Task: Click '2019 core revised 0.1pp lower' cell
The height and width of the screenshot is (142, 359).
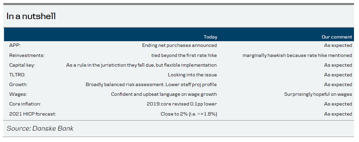Action: 182,104
